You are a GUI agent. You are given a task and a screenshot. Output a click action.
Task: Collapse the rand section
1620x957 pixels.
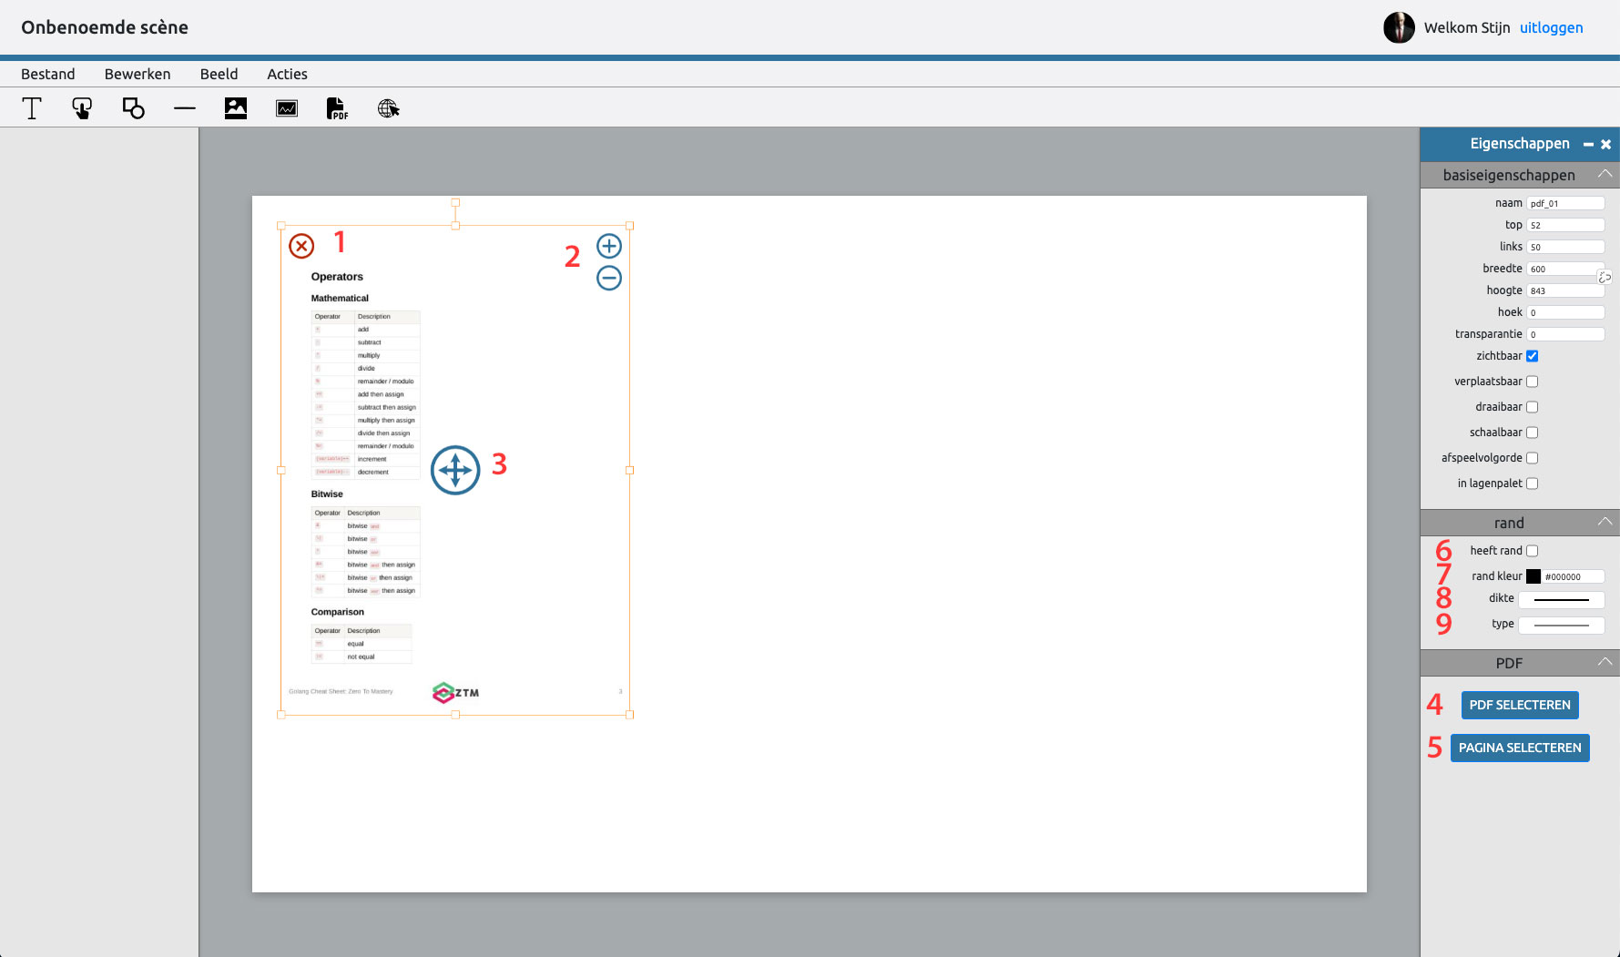tap(1605, 522)
